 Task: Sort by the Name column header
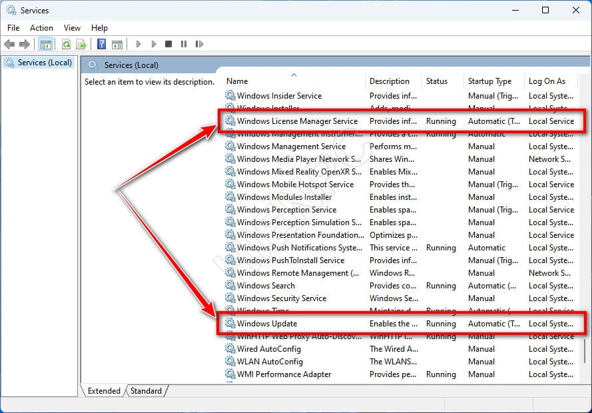(294, 81)
